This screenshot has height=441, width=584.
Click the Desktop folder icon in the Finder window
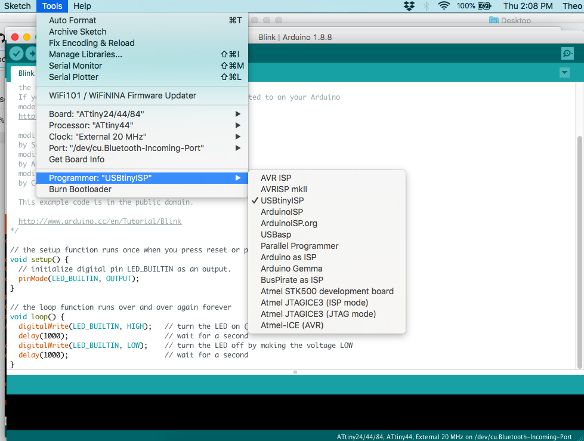pyautogui.click(x=494, y=20)
